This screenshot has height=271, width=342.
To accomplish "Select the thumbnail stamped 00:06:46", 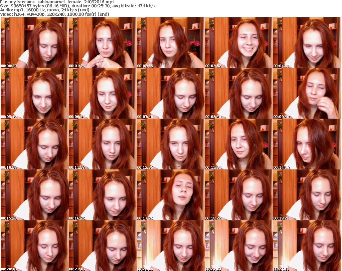I will coord(103,93).
